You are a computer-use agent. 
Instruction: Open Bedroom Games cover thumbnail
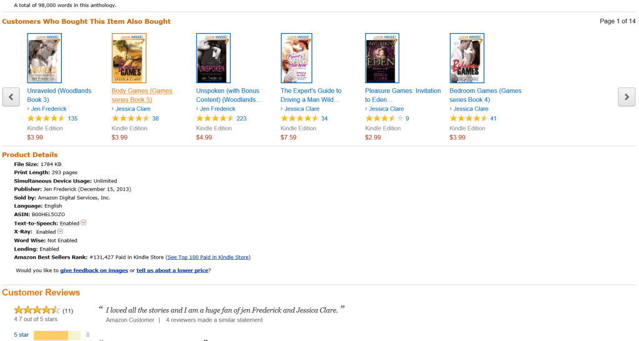coord(467,58)
